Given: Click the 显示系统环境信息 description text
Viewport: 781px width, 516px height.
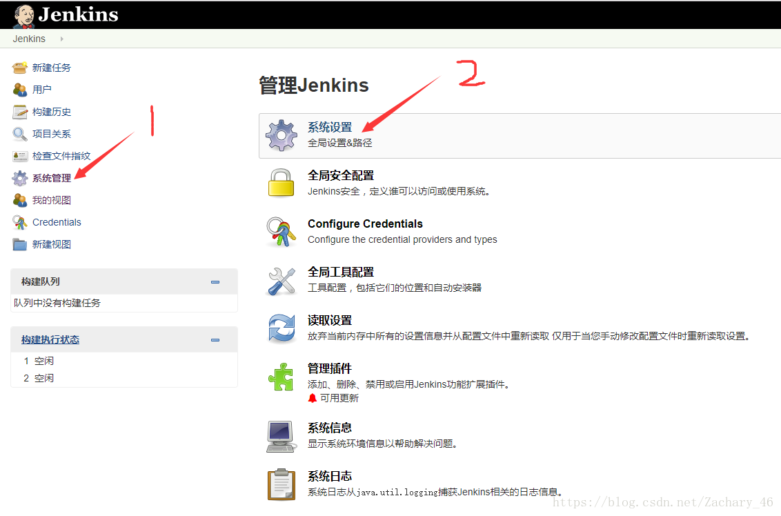Looking at the screenshot, I should coord(382,444).
